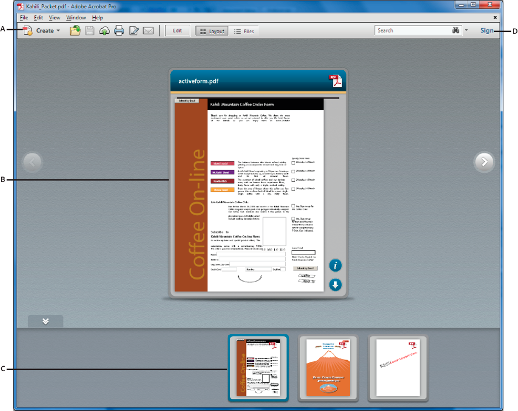The image size is (518, 411).
Task: Click the PDF icon on activeform.pdf card
Action: point(336,81)
